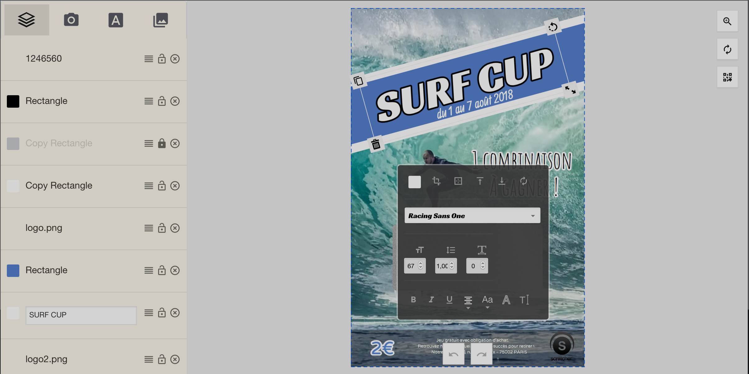Viewport: 749px width, 374px height.
Task: Click the redo arrow button
Action: (x=481, y=354)
